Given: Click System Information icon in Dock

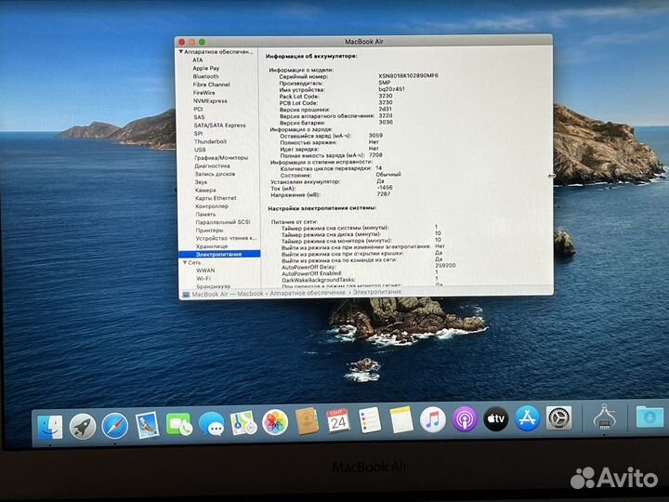Looking at the screenshot, I should [604, 416].
